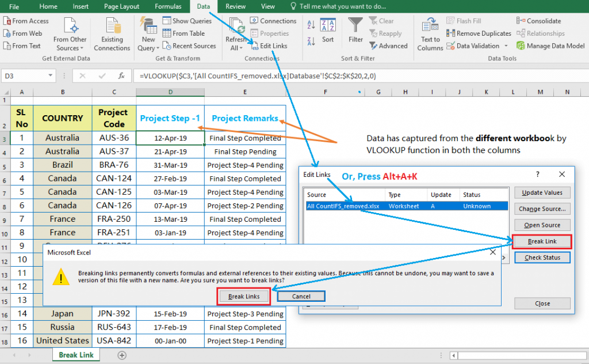The width and height of the screenshot is (589, 364).
Task: Open the Name Box dropdown arrow
Action: coord(51,75)
